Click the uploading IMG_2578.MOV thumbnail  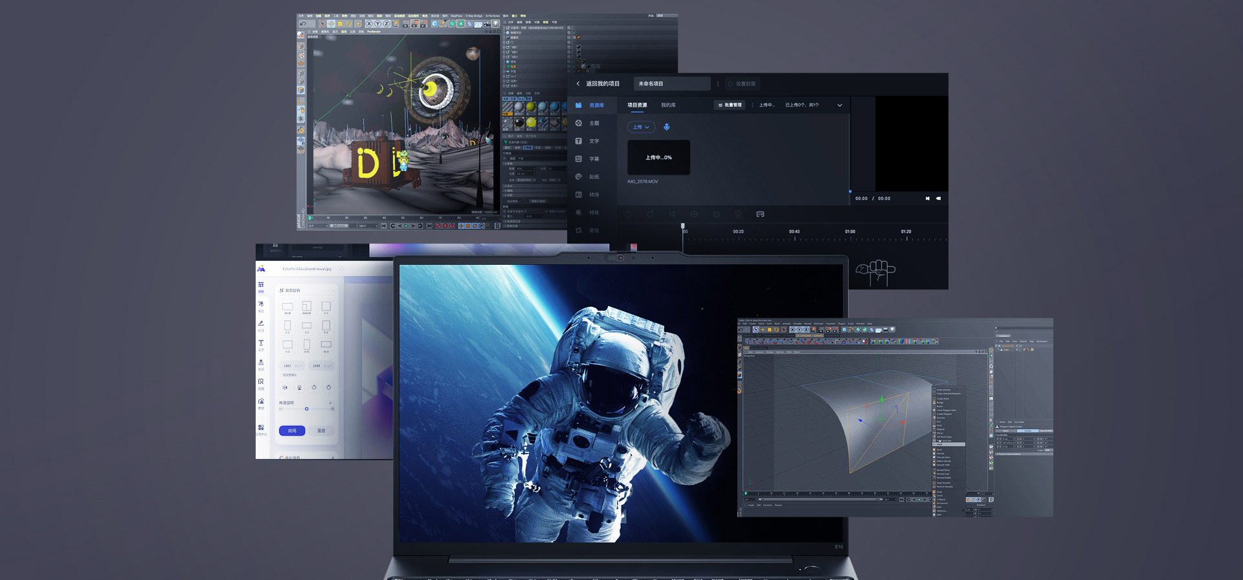pos(658,157)
